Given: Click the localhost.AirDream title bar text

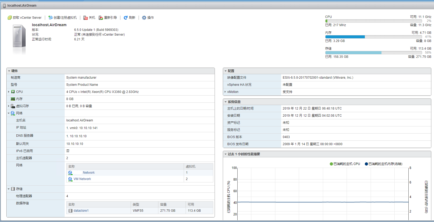Looking at the screenshot, I should (x=22, y=6).
